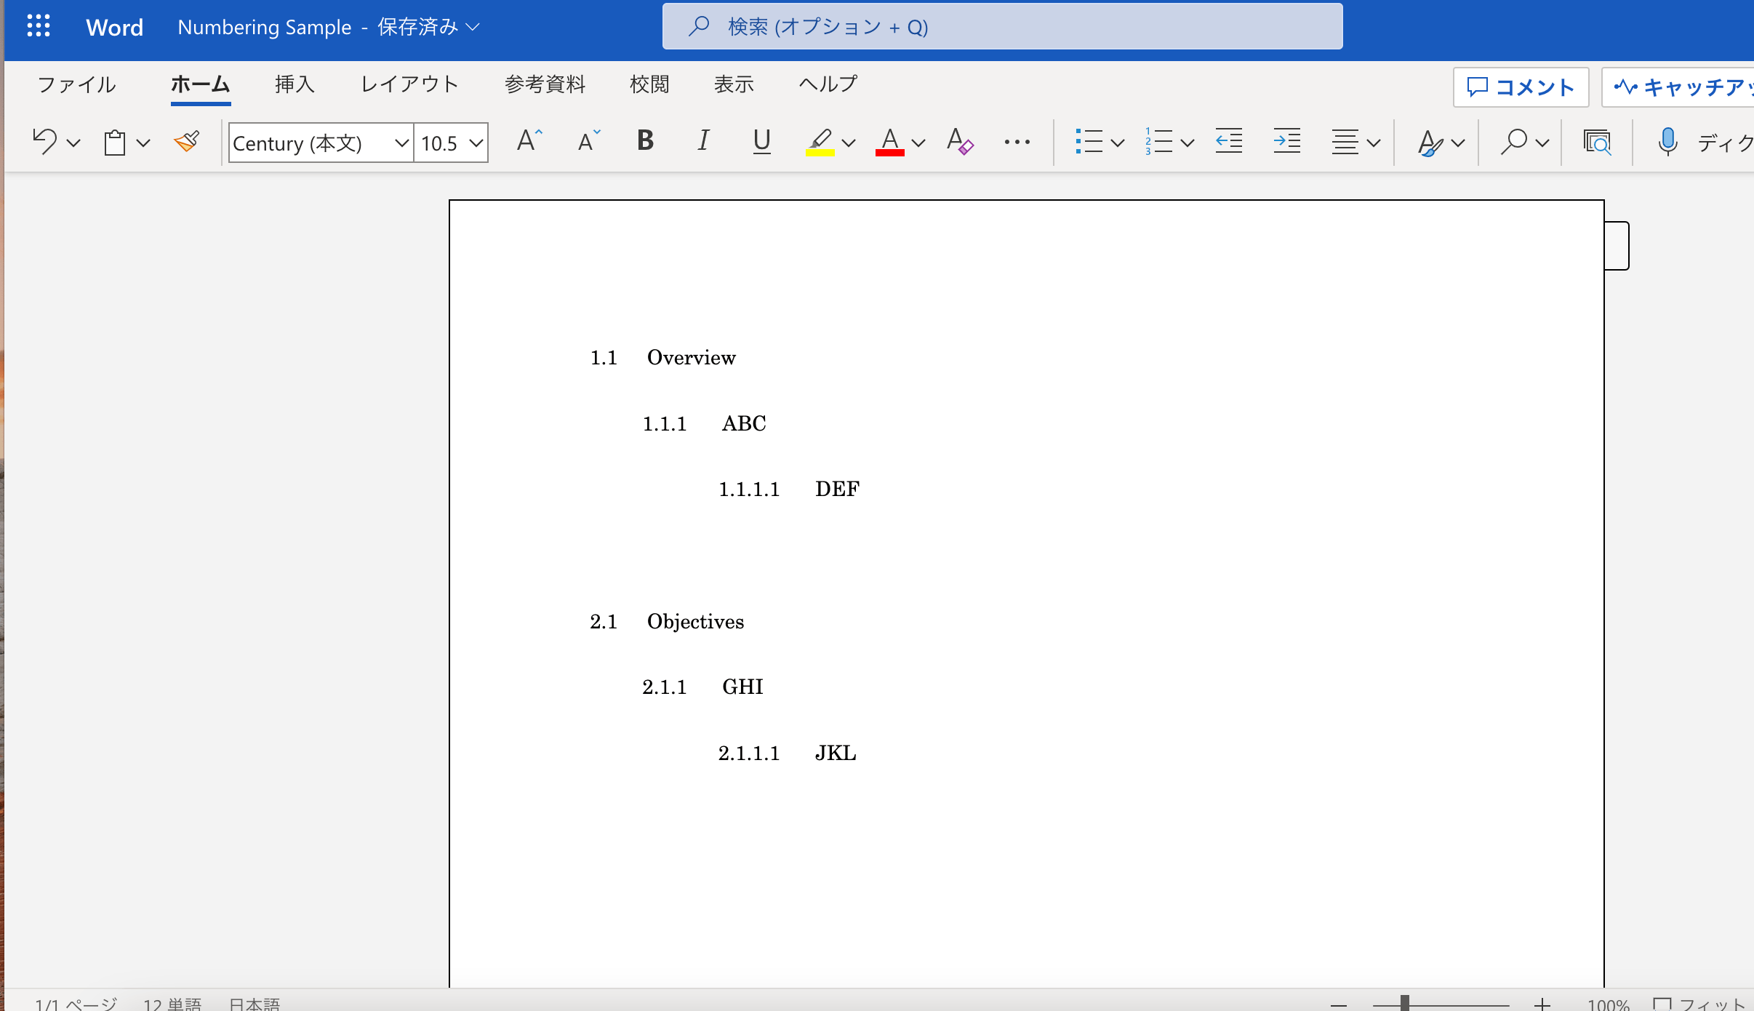Screen dimensions: 1754x1011
Task: Shrink font size with the smaller A icon
Action: (589, 140)
